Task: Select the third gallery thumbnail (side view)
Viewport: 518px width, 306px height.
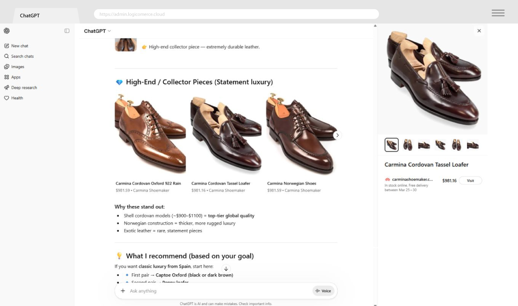Action: (424, 145)
